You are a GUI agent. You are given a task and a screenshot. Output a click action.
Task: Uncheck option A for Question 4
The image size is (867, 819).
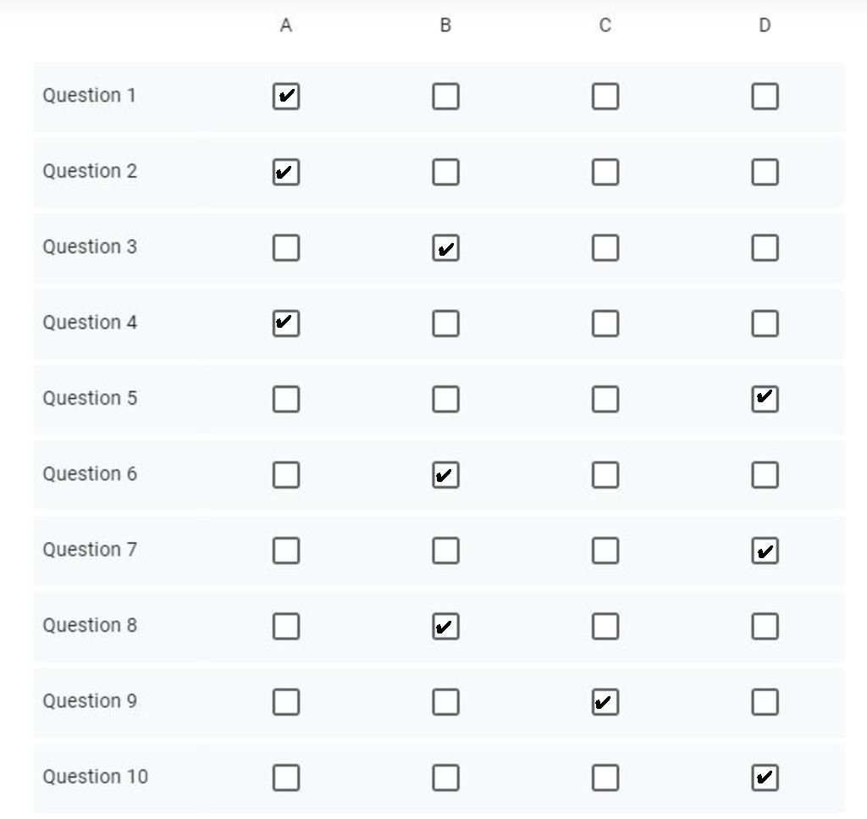(286, 324)
